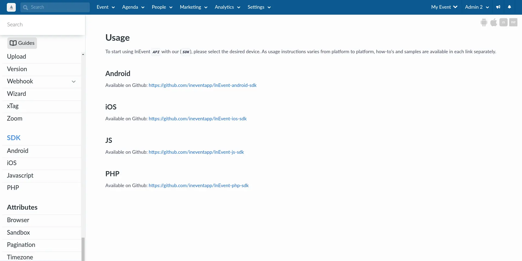Click the iOS section heading in content

111,107
